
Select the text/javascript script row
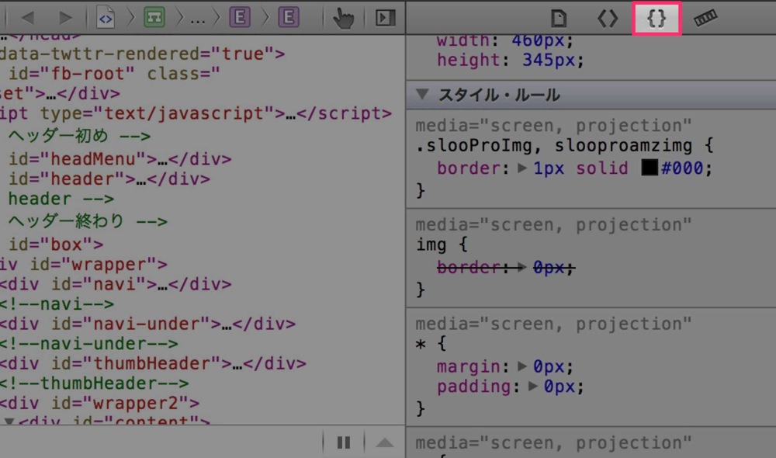[x=196, y=113]
